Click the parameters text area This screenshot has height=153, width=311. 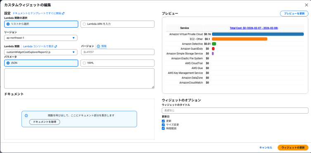(79, 79)
